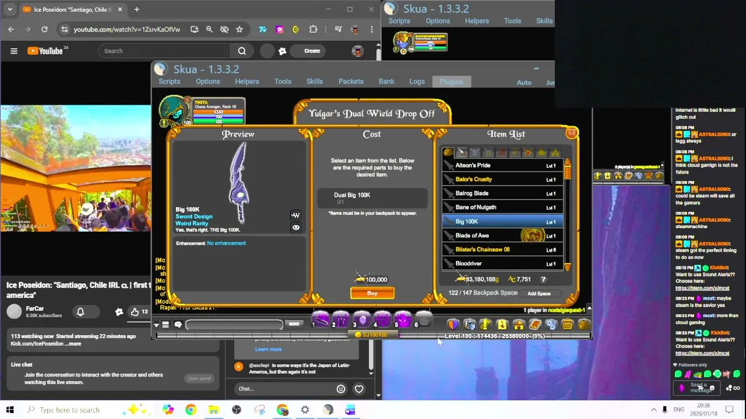
Task: Click the notification bell for FarCar
Action: 80,312
